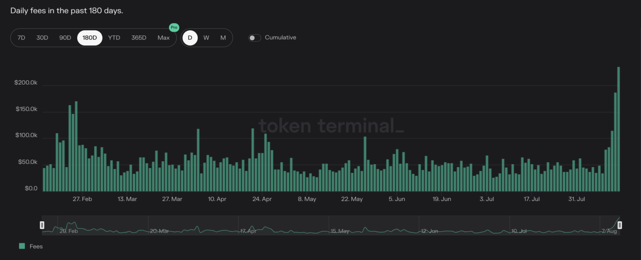The image size is (641, 260).
Task: Enable the Cumulative toggle switch
Action: pos(255,38)
